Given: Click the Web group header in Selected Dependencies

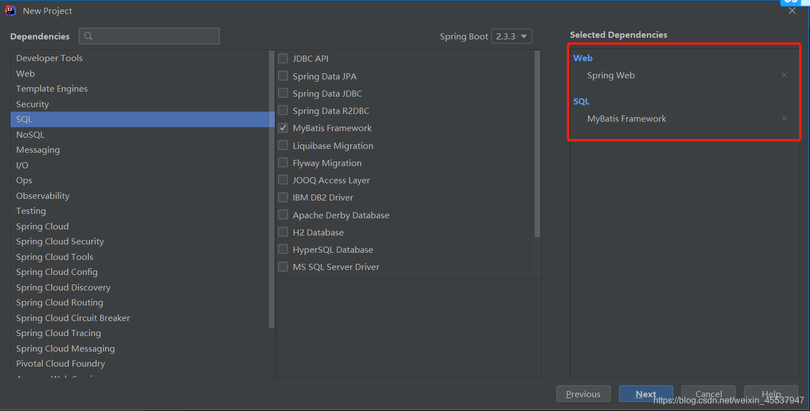Looking at the screenshot, I should [x=583, y=58].
